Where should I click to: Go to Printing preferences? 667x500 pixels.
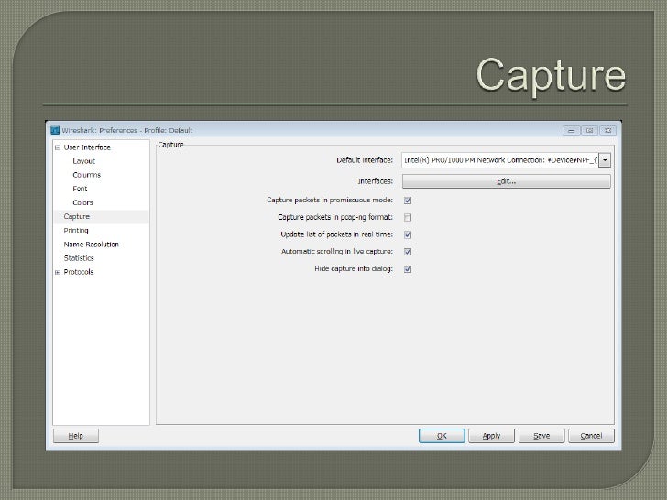76,231
